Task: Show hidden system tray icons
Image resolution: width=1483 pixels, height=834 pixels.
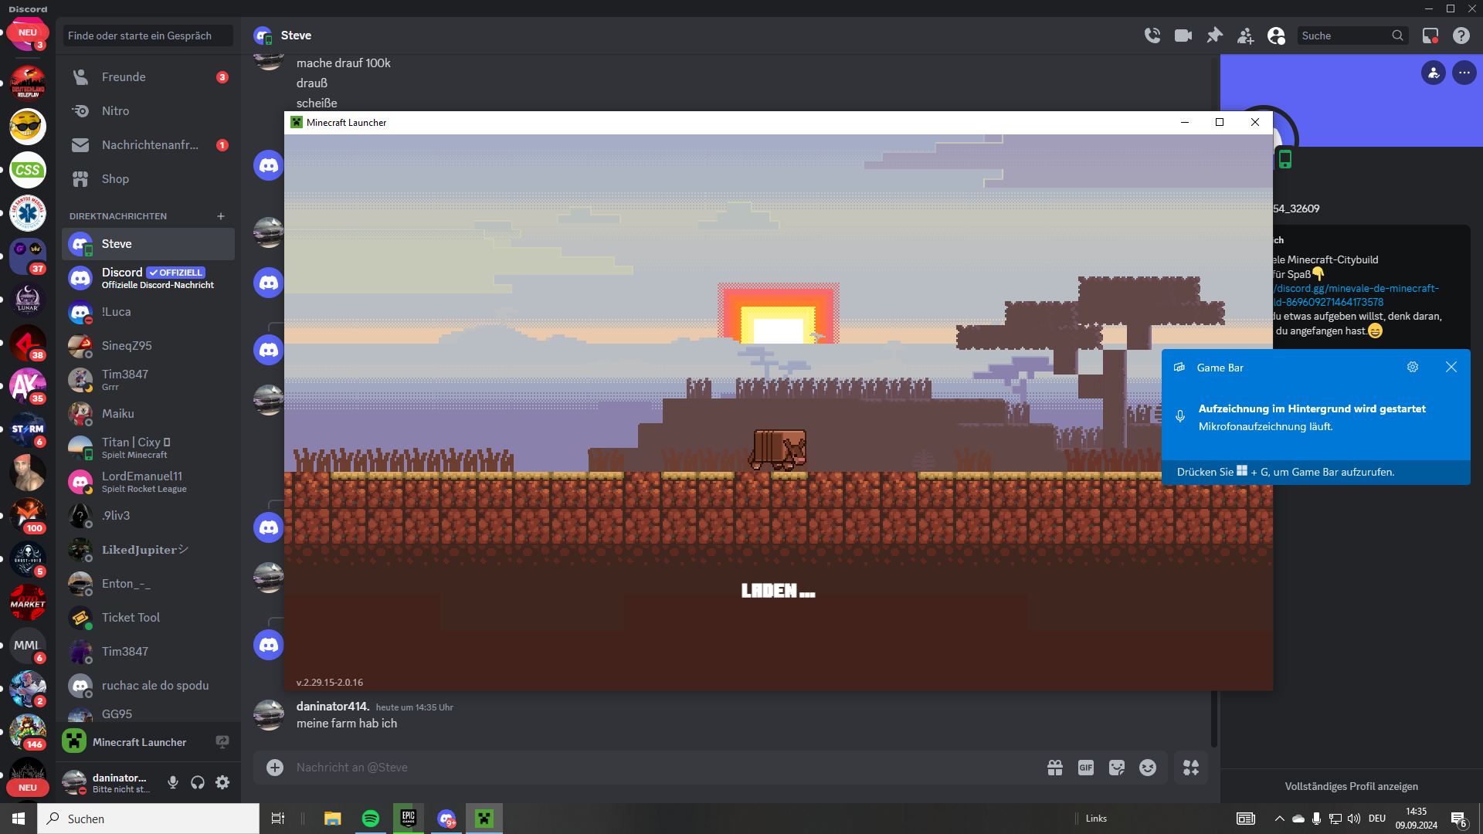Action: coord(1279,819)
